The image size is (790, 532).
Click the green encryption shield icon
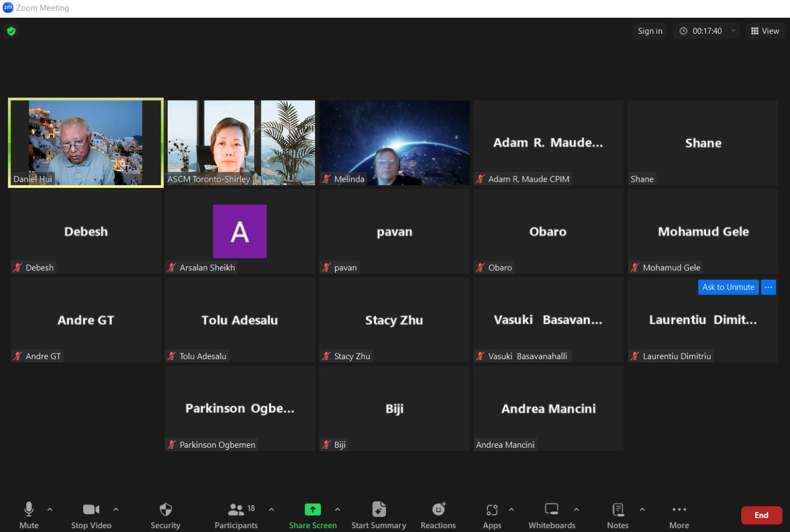(x=11, y=31)
